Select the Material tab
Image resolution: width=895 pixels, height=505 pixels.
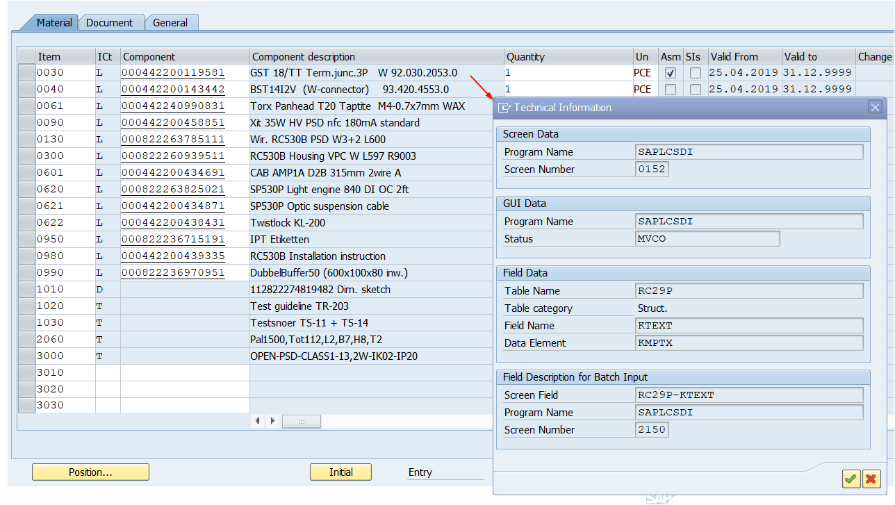[54, 22]
